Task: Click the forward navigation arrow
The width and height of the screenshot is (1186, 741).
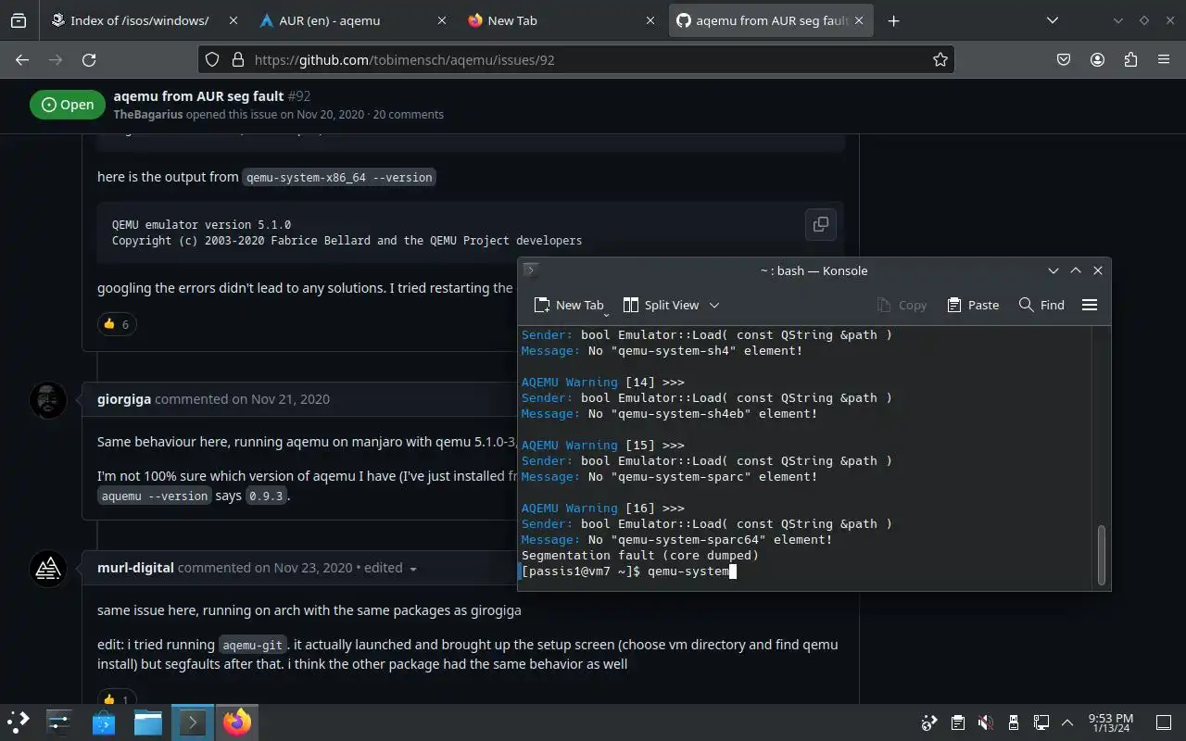Action: pyautogui.click(x=56, y=59)
